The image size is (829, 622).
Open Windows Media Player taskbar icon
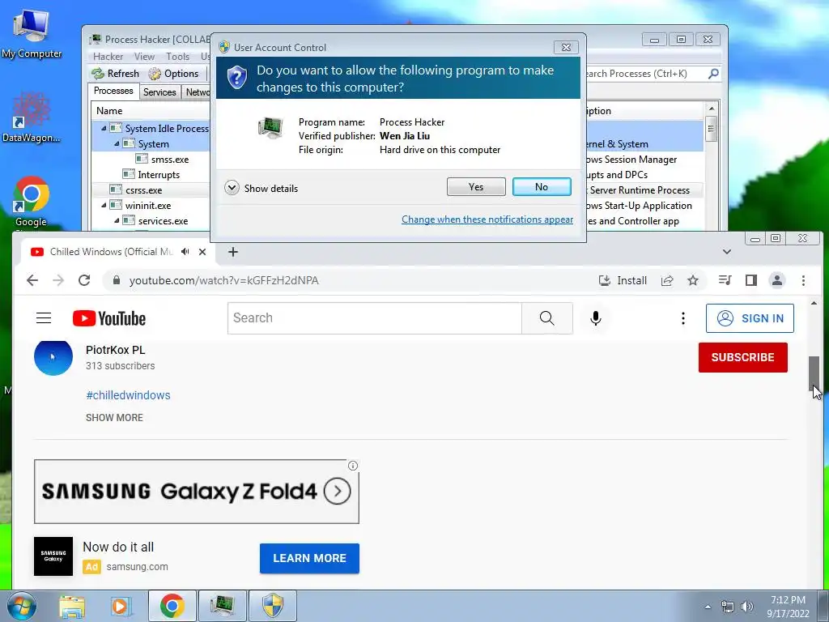tap(120, 606)
